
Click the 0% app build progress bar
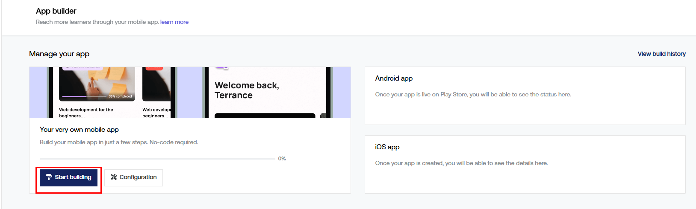click(157, 159)
